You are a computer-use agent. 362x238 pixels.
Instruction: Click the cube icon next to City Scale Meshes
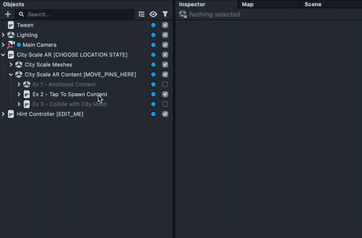(19, 64)
